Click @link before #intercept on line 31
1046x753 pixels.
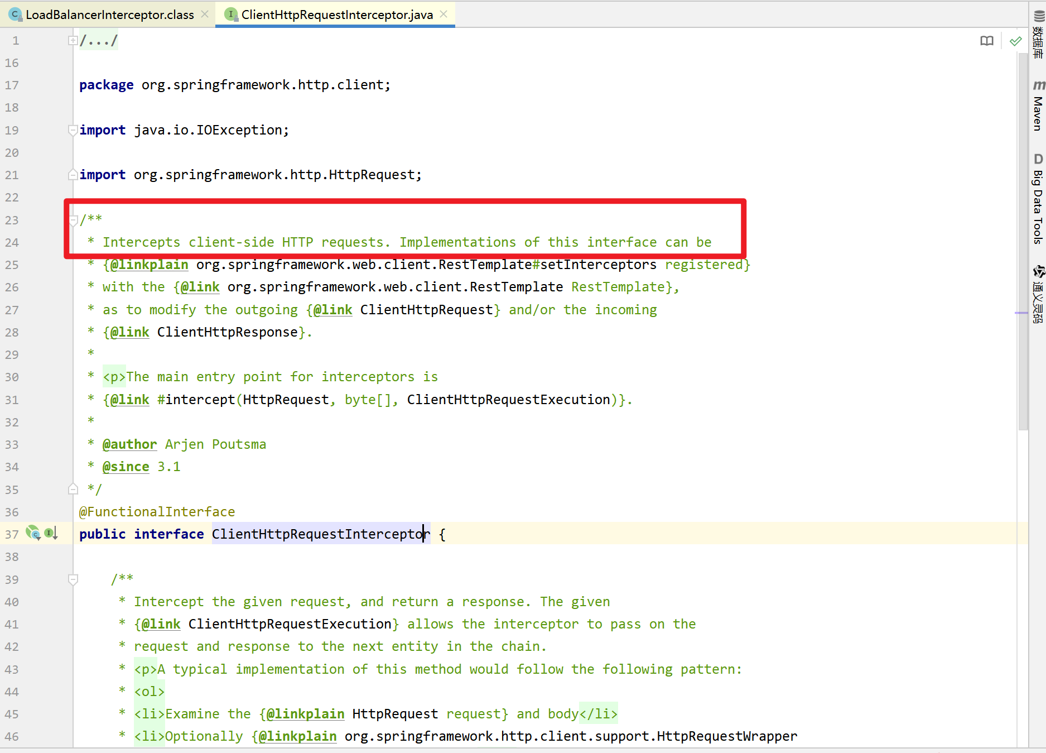tap(129, 400)
